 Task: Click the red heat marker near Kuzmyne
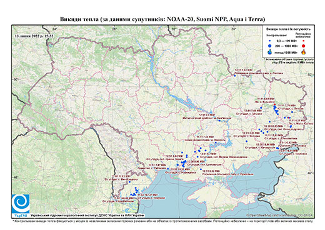pos(274,104)
